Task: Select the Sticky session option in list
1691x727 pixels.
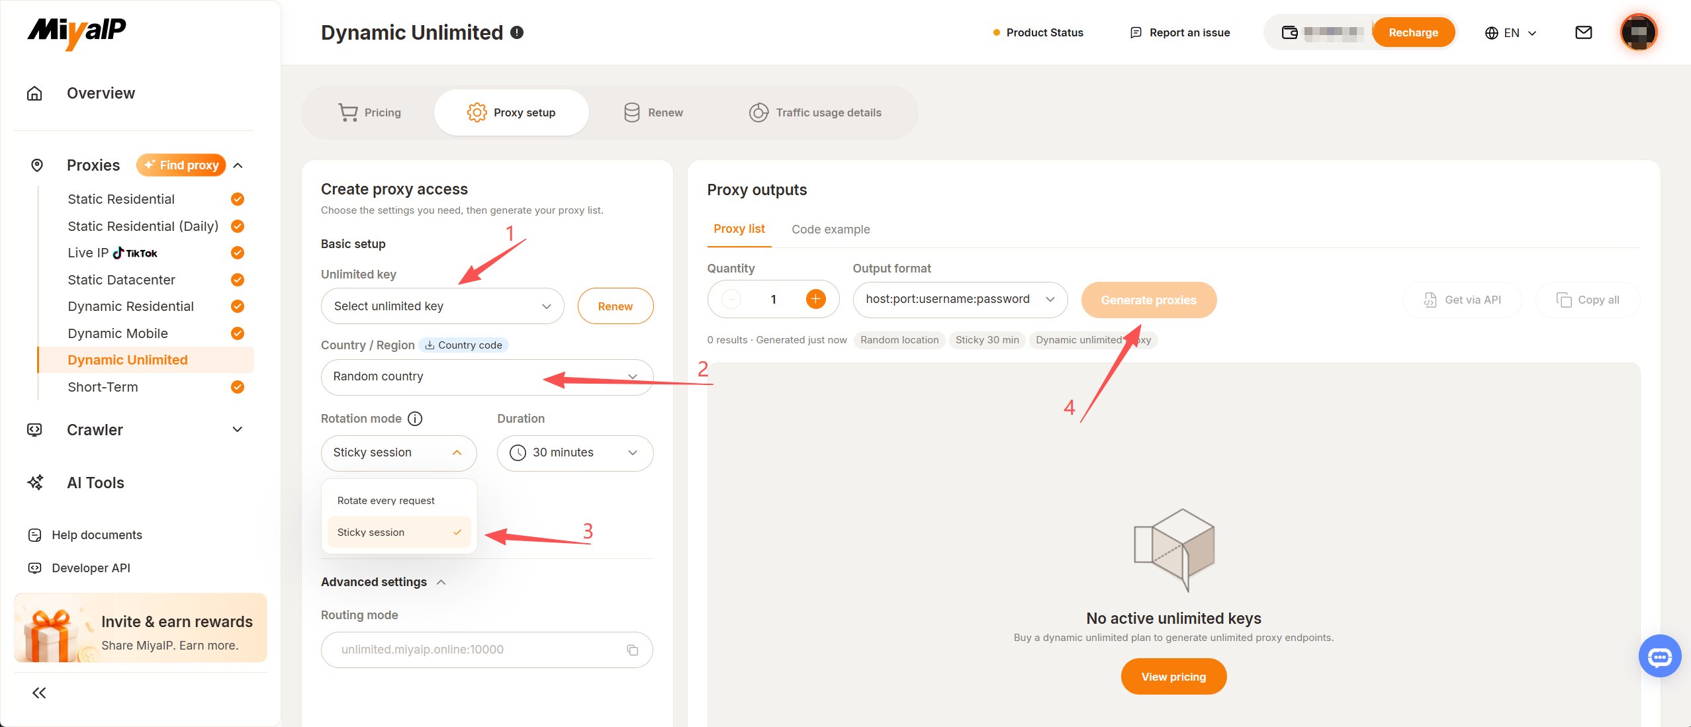Action: (399, 533)
